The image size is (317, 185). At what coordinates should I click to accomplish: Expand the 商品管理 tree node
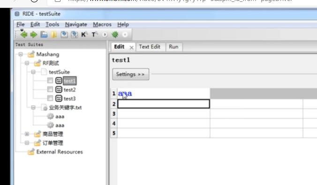point(27,134)
